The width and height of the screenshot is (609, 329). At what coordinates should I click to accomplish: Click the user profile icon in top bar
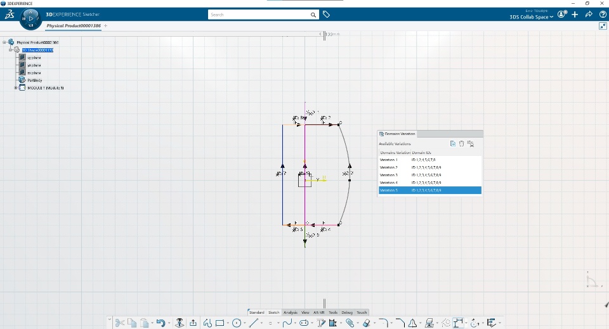coord(562,15)
